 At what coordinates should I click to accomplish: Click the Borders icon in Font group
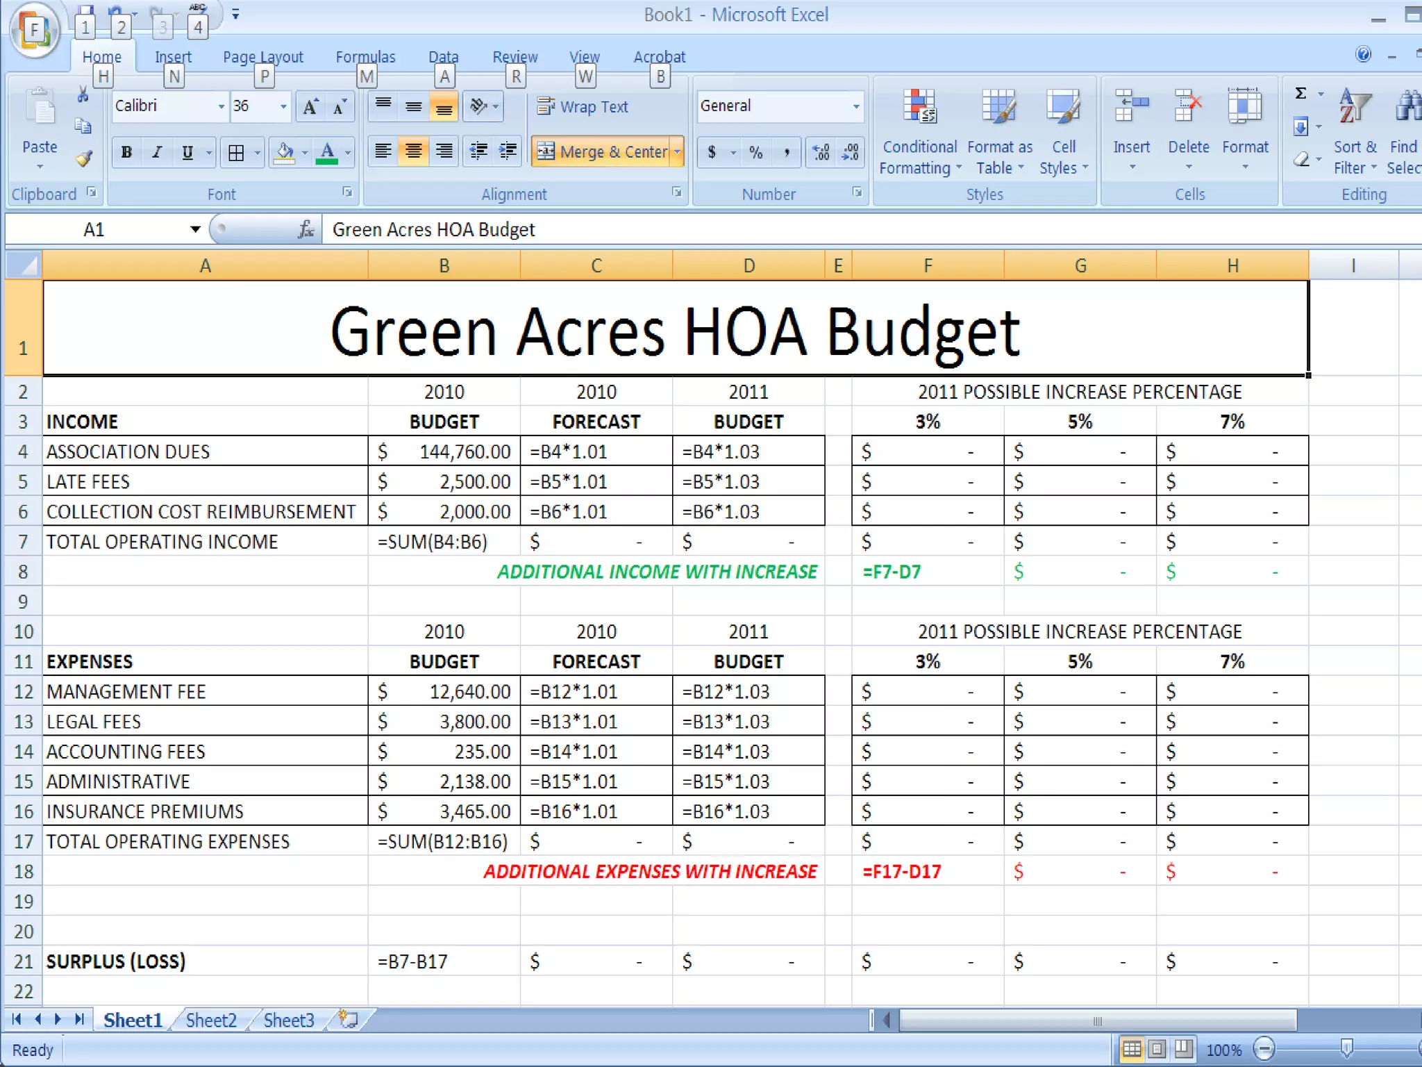point(236,152)
